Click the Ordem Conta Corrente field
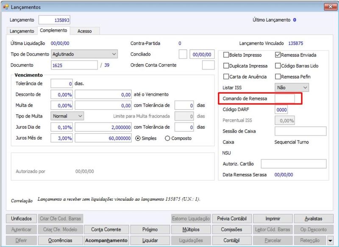This screenshot has width=339, height=247. pos(208,65)
